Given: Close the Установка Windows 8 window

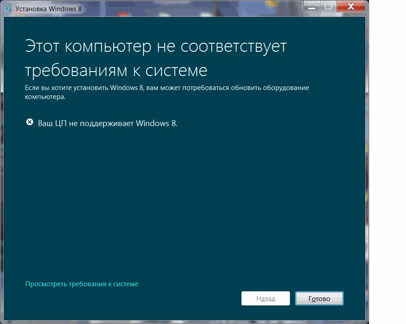Looking at the screenshot, I should [x=351, y=6].
